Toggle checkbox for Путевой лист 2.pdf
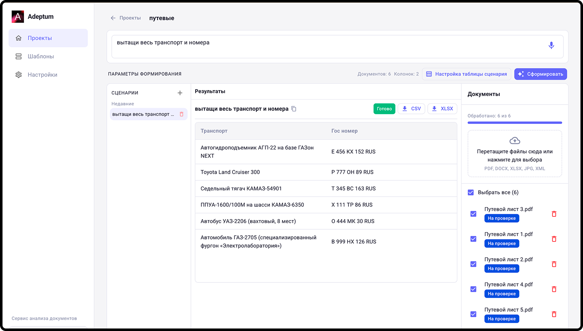 [x=473, y=264]
